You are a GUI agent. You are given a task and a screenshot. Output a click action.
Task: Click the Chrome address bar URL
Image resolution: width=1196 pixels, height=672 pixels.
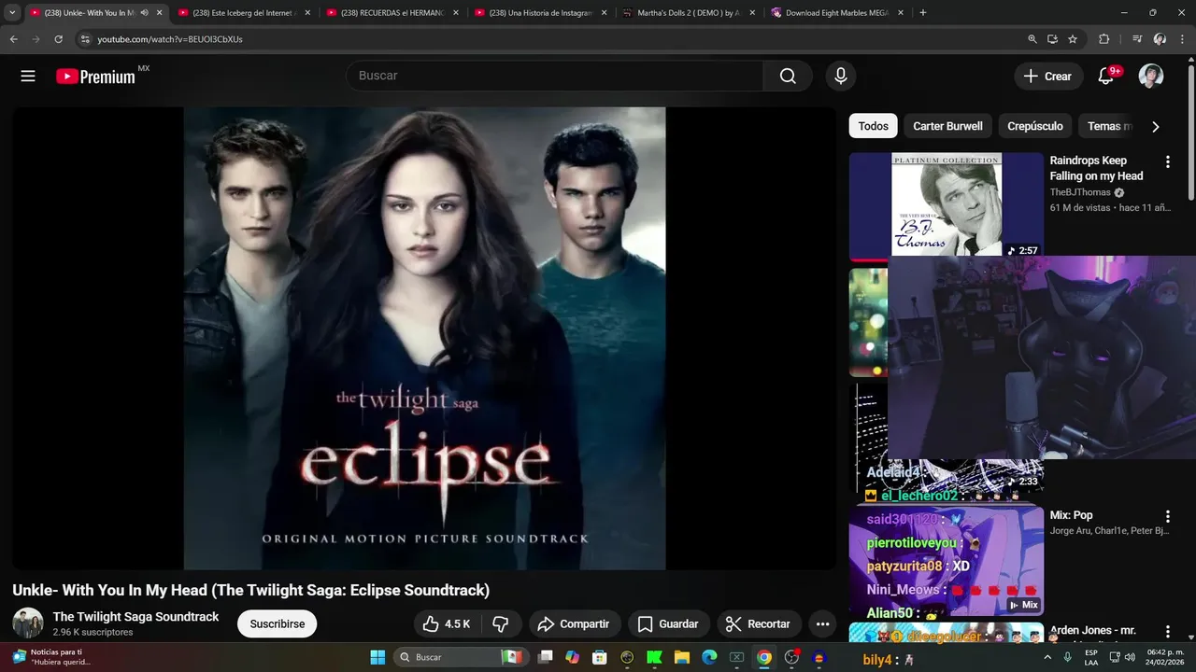(x=170, y=39)
